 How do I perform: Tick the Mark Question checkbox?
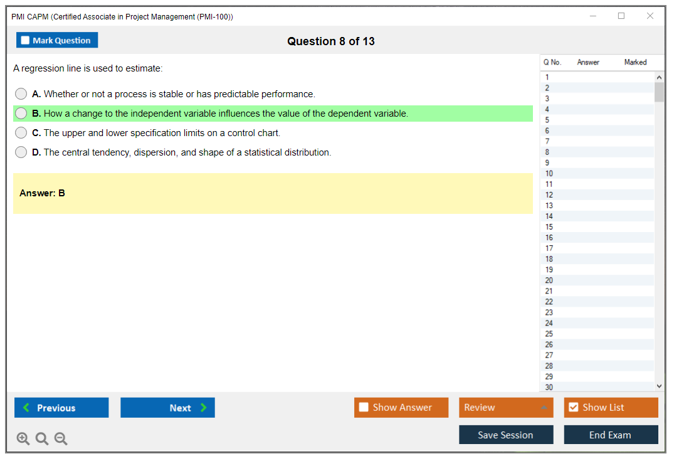tap(26, 40)
